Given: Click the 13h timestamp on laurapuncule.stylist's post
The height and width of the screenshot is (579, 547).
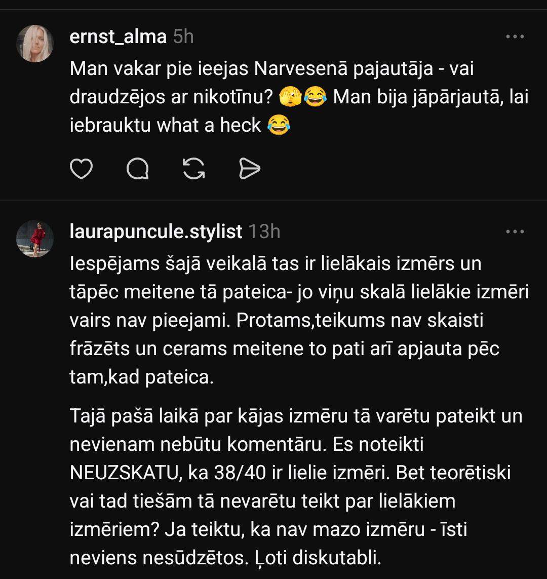Looking at the screenshot, I should (x=264, y=232).
